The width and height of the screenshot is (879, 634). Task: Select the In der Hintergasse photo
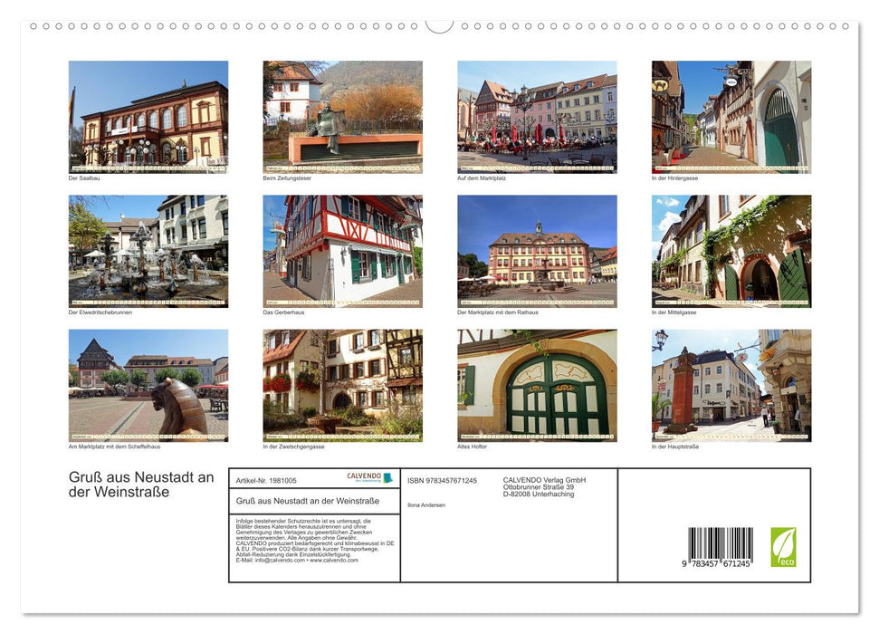731,117
